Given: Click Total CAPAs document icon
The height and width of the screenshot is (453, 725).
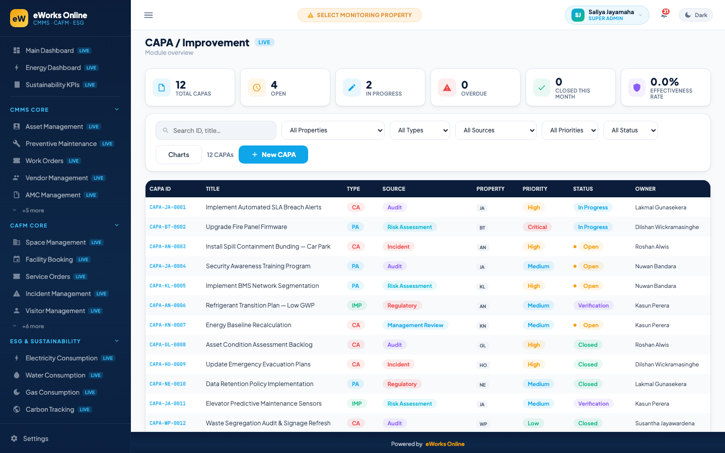Looking at the screenshot, I should point(162,88).
